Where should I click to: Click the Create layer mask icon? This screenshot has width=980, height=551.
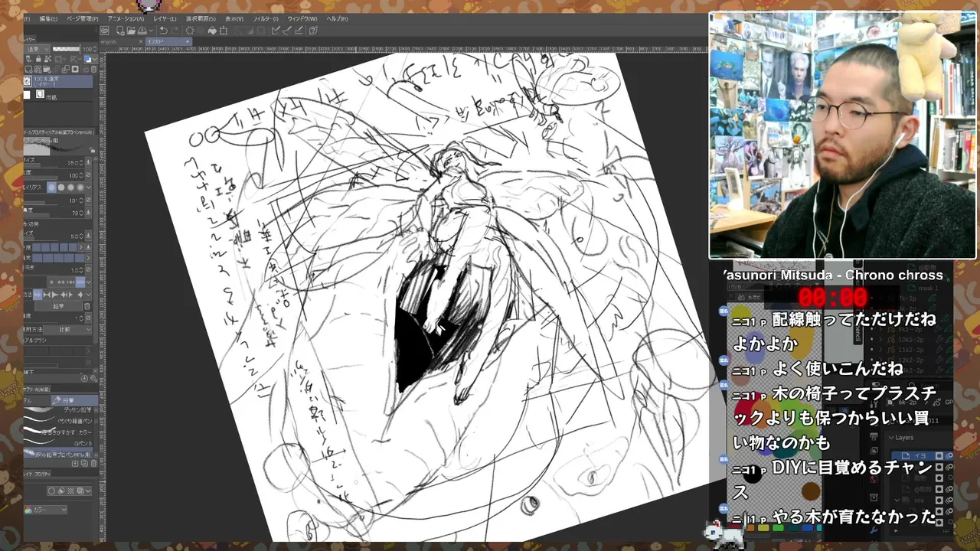[75, 69]
